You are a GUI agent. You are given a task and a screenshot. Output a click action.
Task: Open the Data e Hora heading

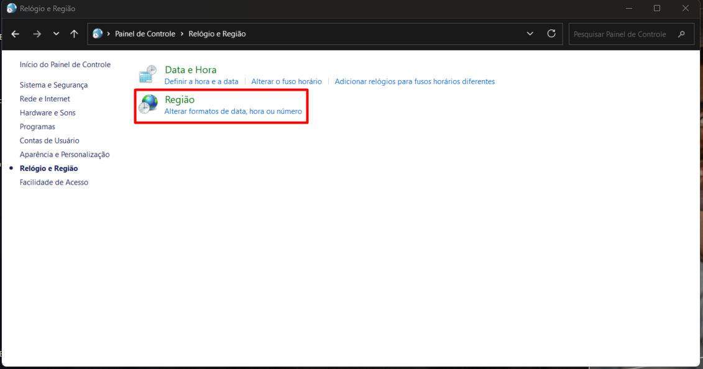(x=191, y=70)
